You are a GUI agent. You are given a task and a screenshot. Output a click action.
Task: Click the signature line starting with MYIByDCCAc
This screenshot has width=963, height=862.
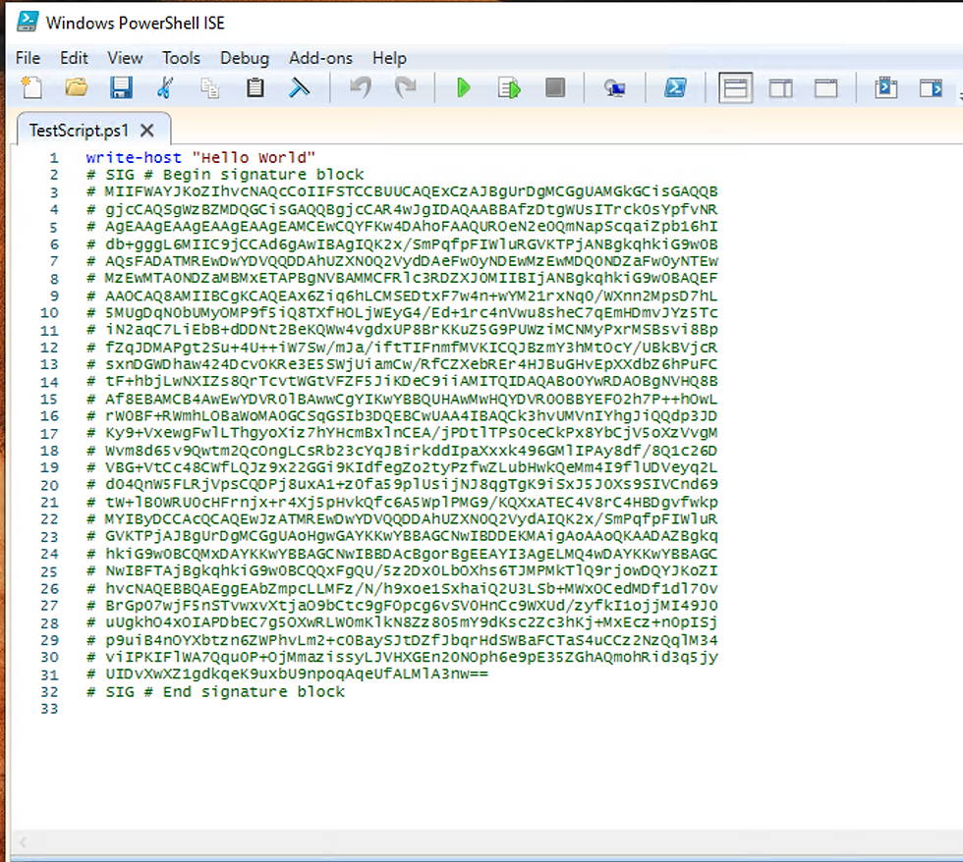tap(402, 519)
